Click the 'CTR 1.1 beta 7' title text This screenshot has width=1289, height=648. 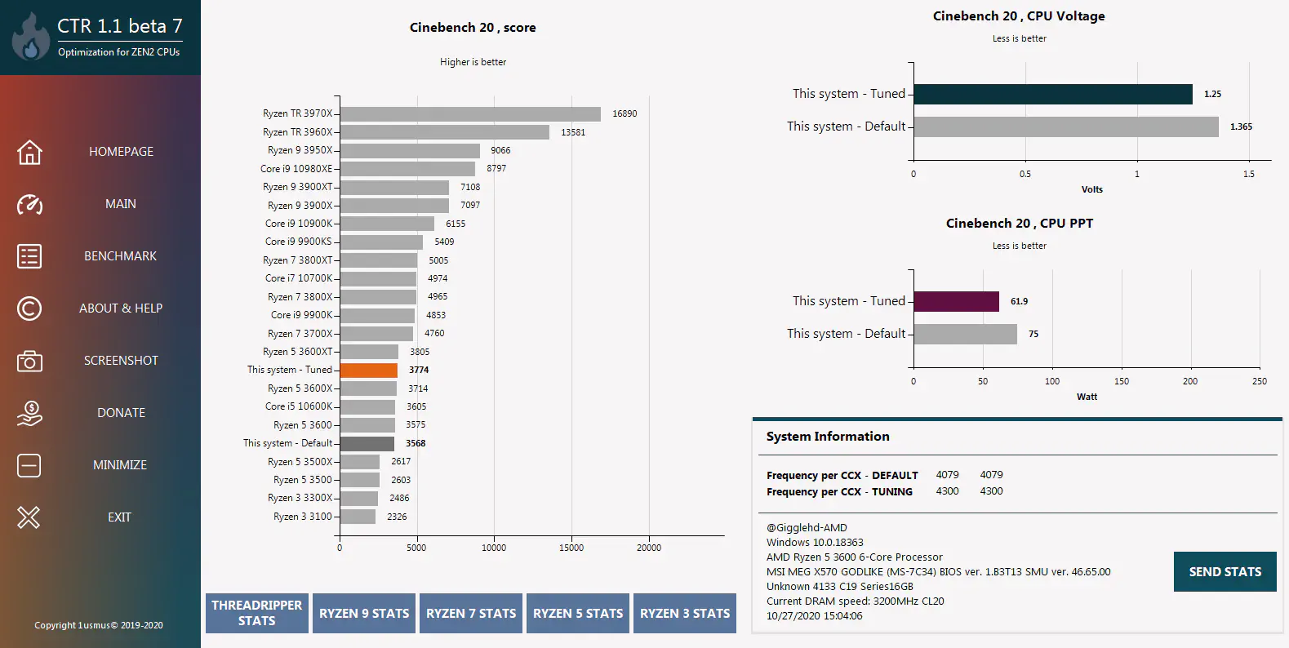(120, 26)
